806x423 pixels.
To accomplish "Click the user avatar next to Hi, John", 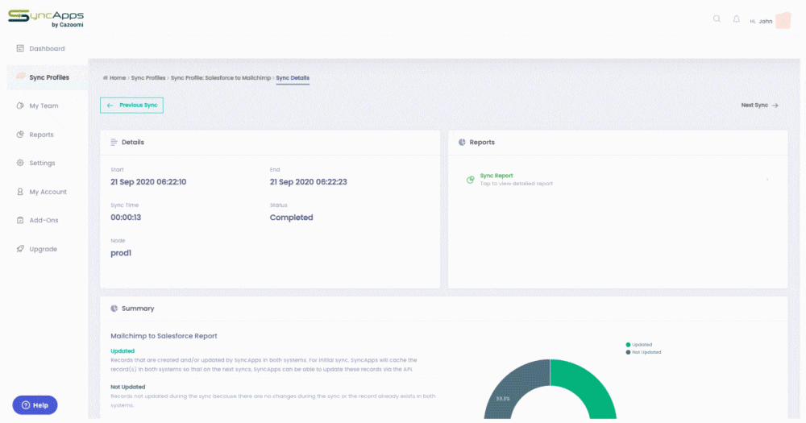I will click(783, 21).
